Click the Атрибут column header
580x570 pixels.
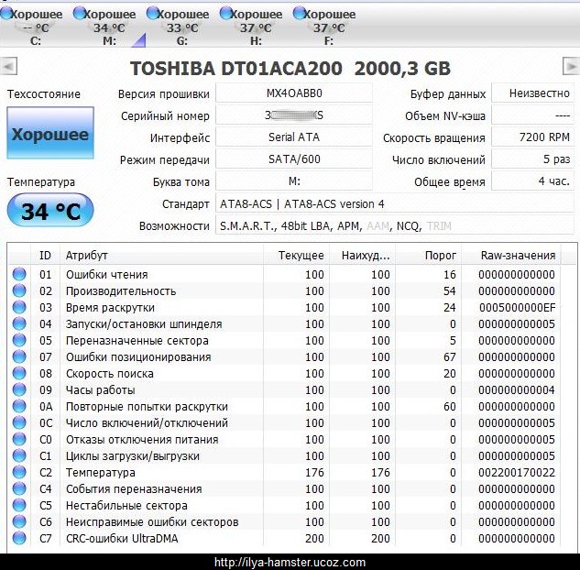pos(161,256)
